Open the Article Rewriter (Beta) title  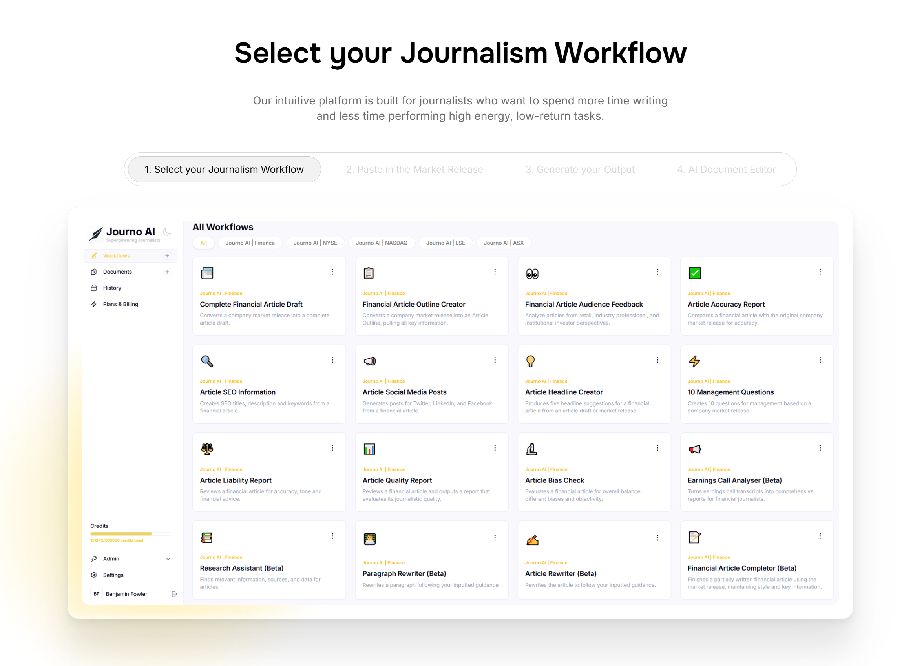(561, 573)
